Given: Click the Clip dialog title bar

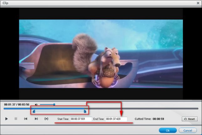Looking at the screenshot, I should [94, 3].
